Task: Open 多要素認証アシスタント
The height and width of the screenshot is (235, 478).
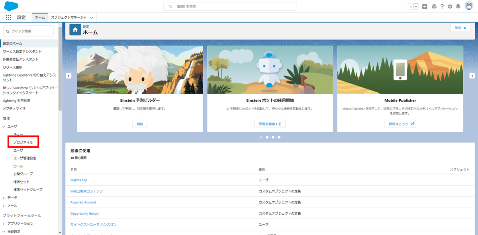Action: (x=21, y=59)
